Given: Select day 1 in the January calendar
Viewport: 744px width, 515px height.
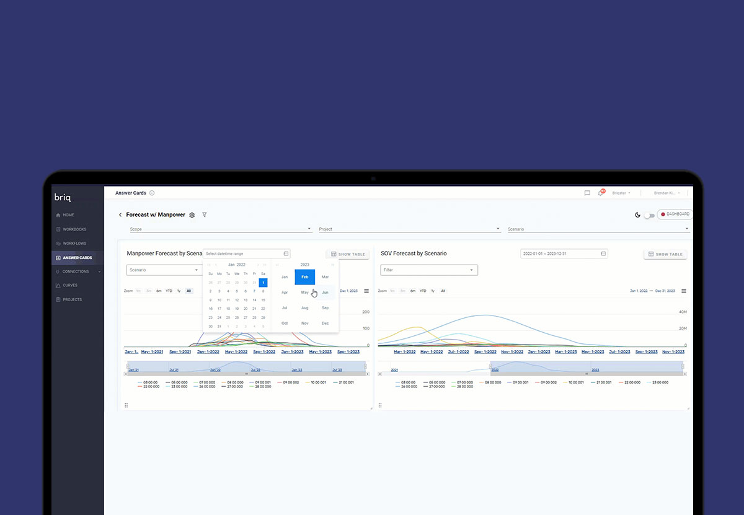Looking at the screenshot, I should [x=263, y=283].
